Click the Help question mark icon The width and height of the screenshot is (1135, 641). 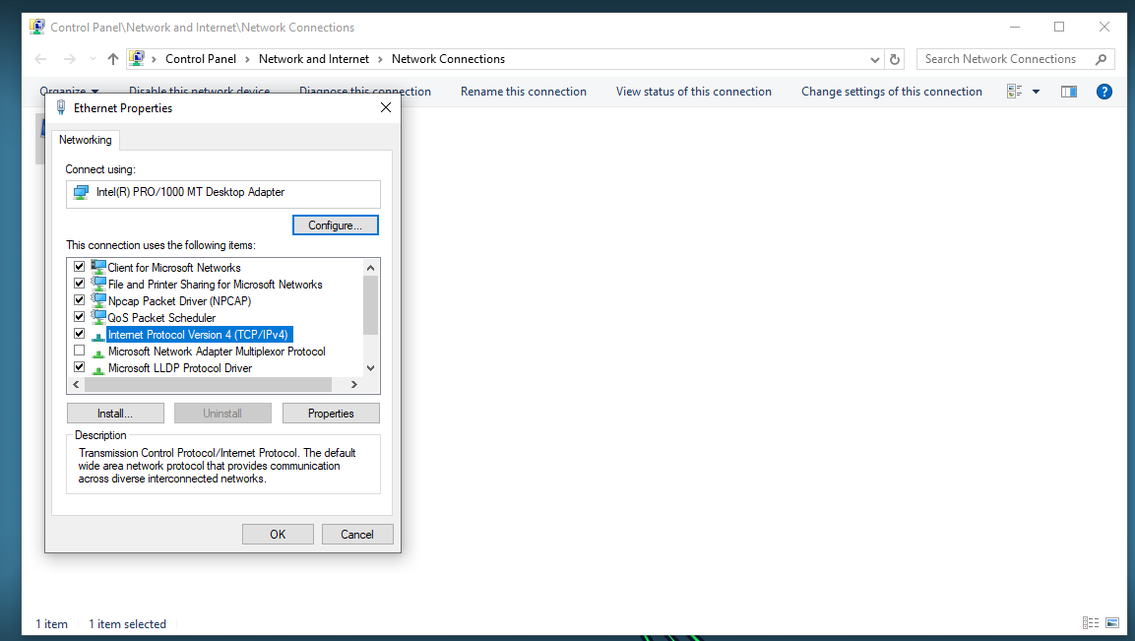click(1103, 92)
